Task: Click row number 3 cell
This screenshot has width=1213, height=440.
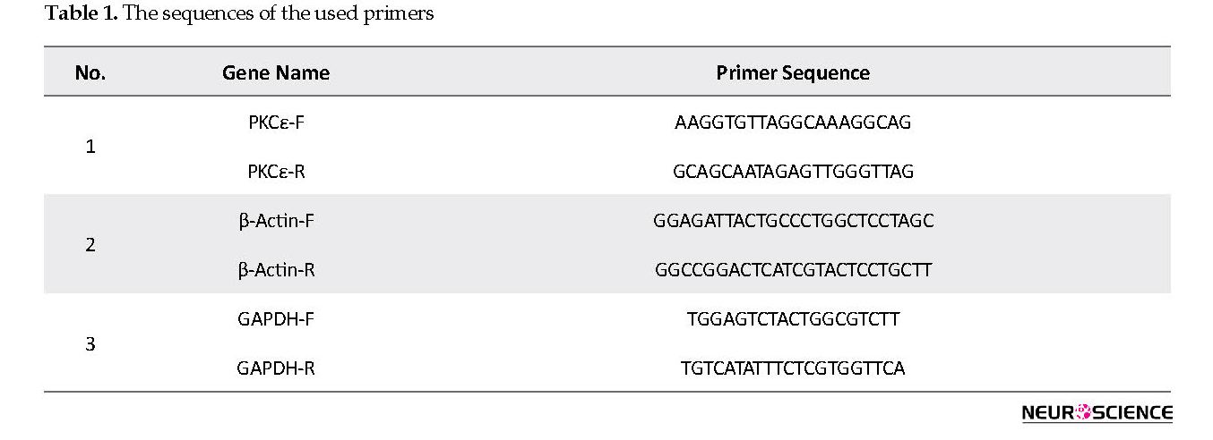Action: click(90, 343)
